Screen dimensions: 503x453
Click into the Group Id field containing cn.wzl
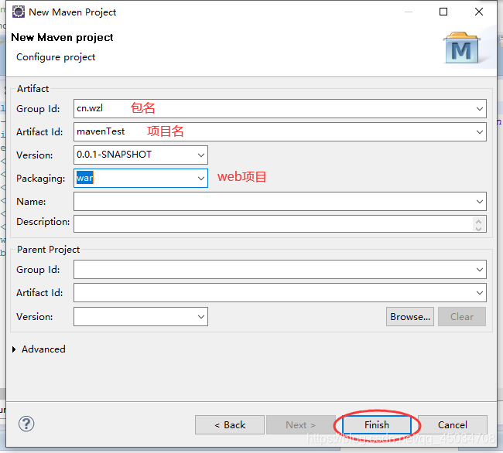(x=279, y=108)
